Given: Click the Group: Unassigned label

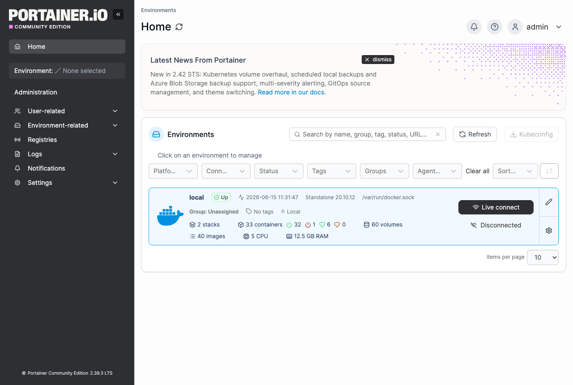Looking at the screenshot, I should (x=214, y=212).
